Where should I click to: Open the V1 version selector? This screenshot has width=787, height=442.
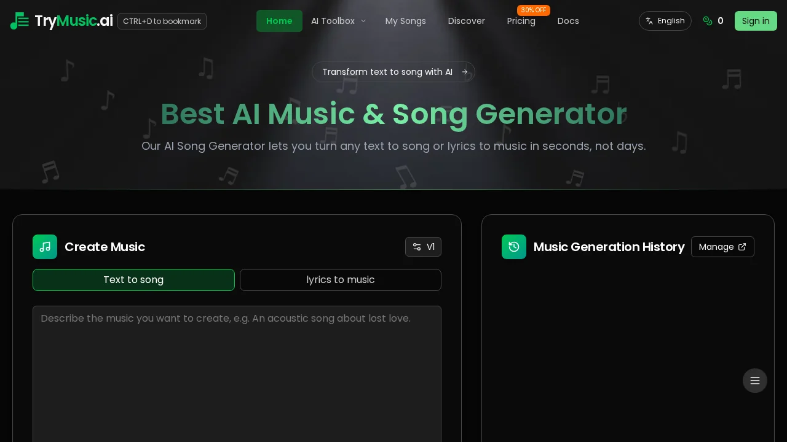click(424, 247)
